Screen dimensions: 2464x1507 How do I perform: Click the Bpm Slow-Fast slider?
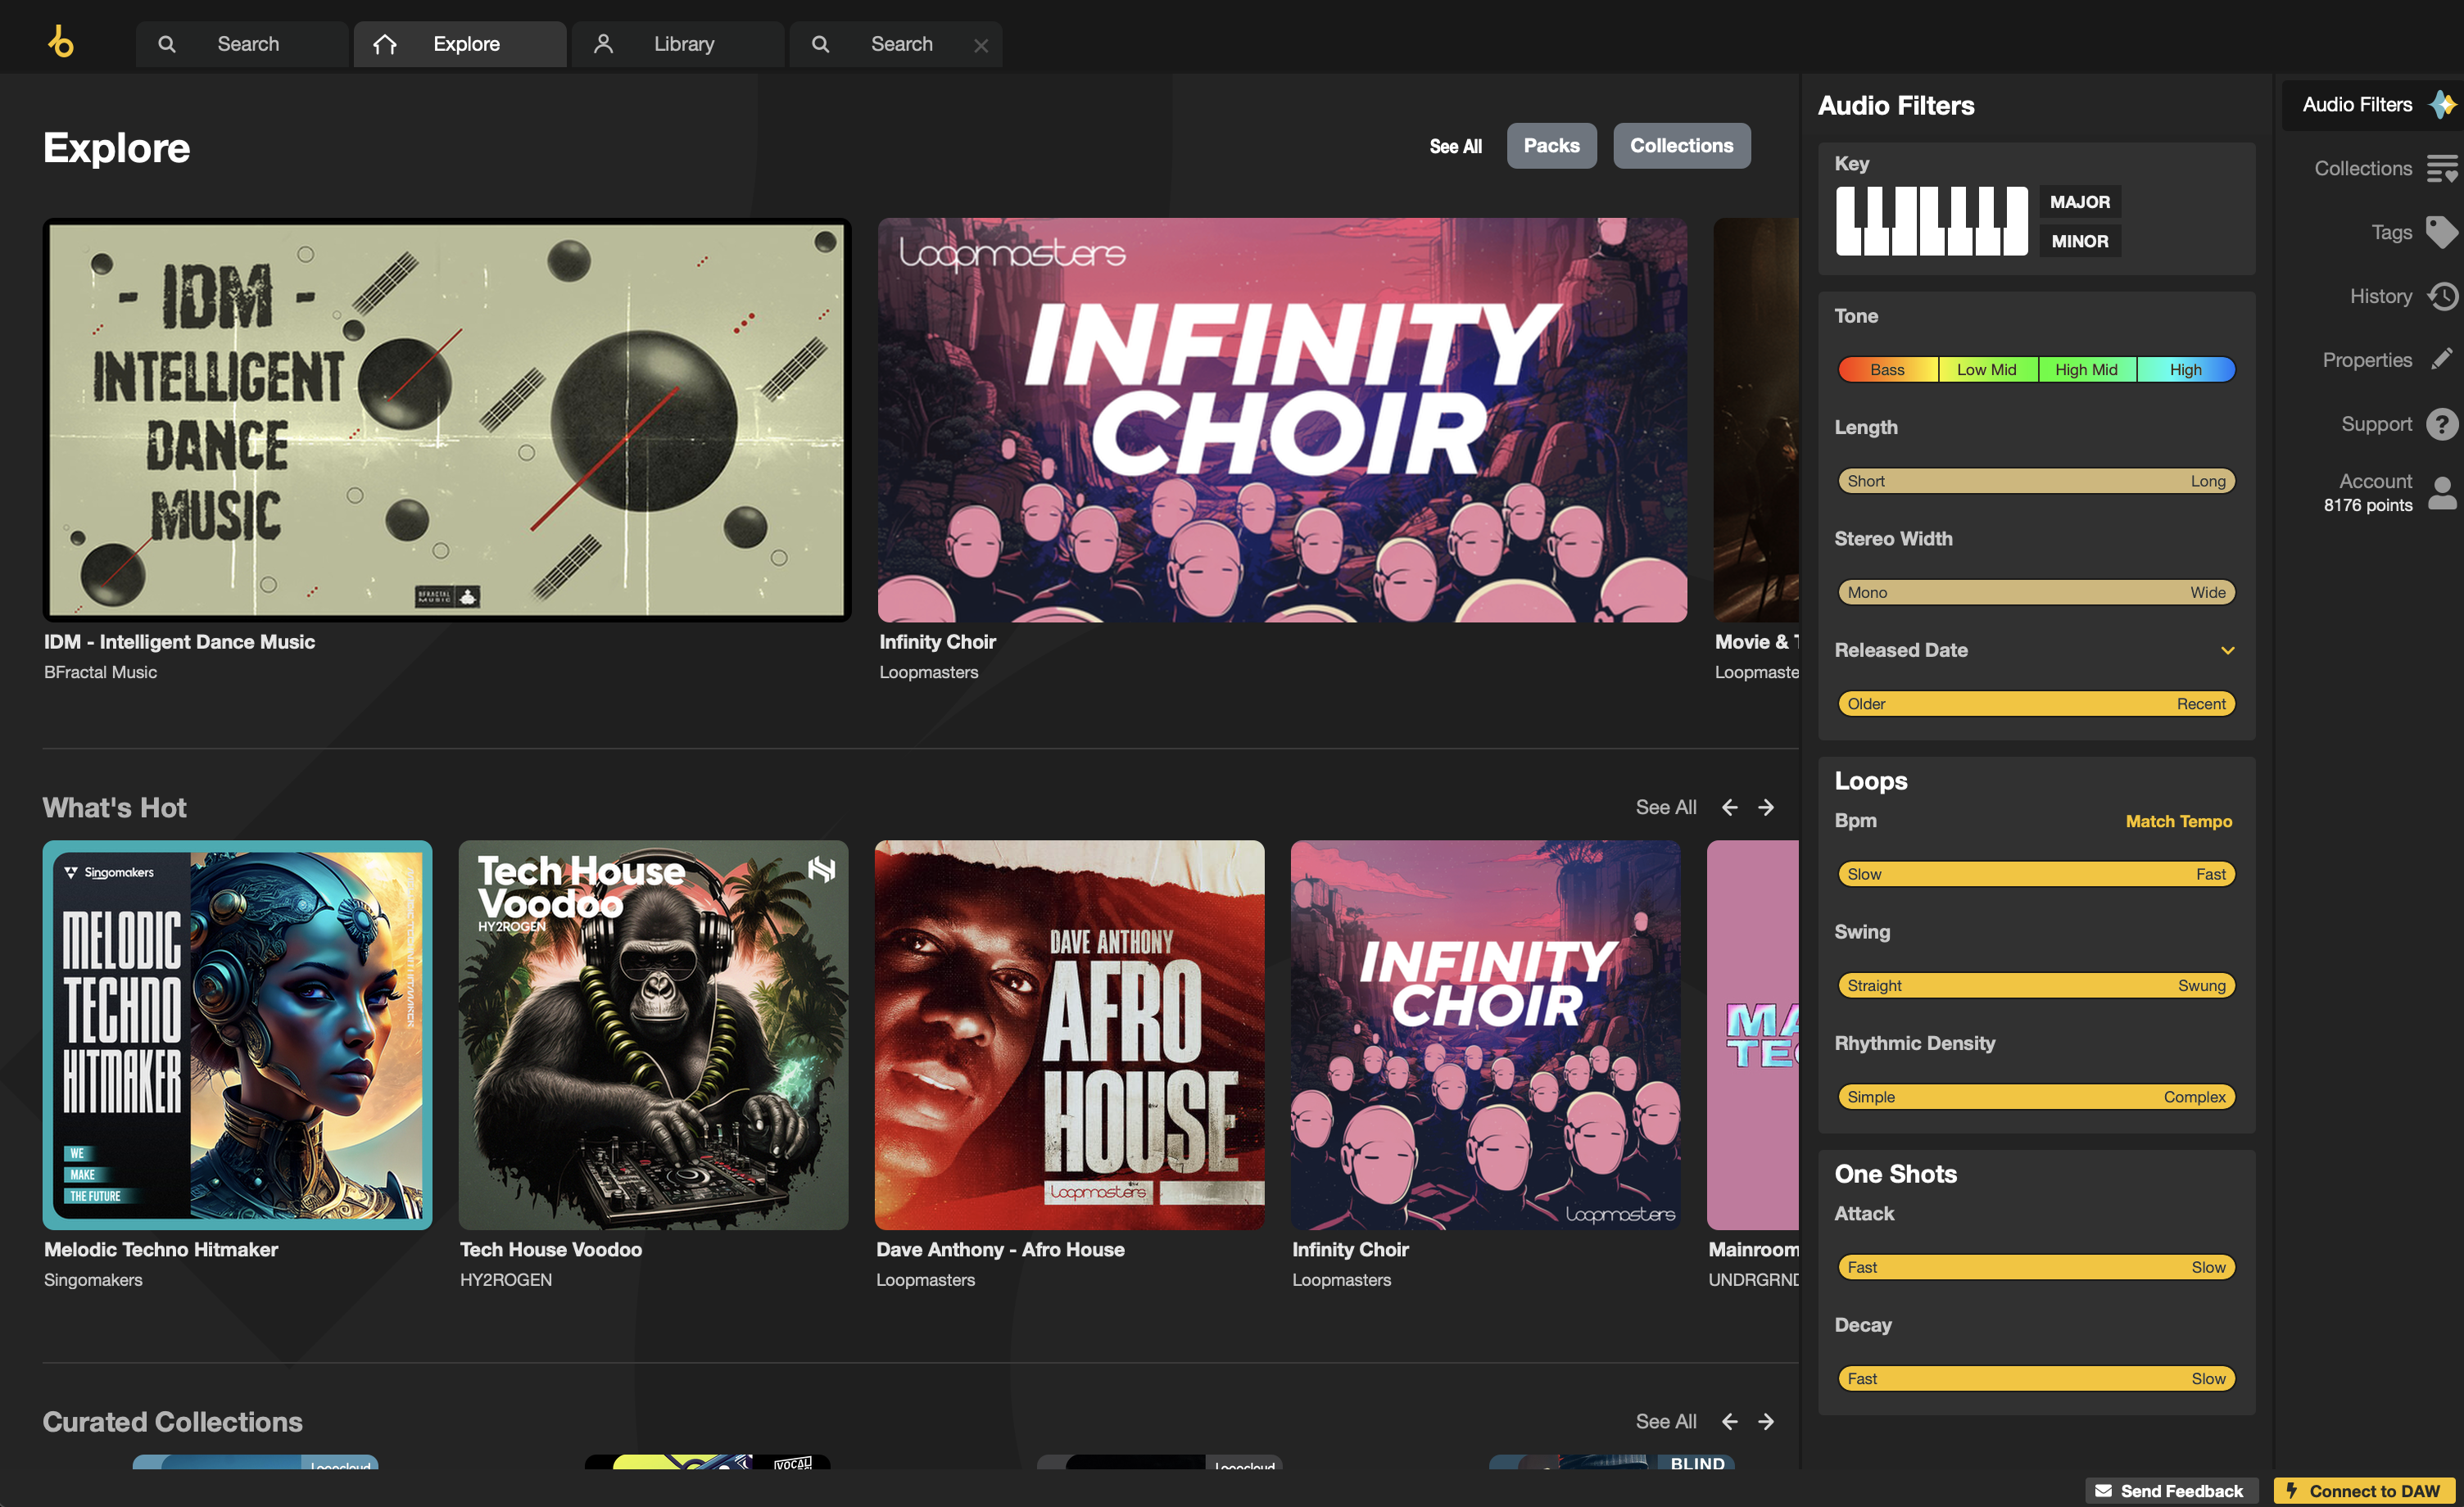pos(2036,874)
